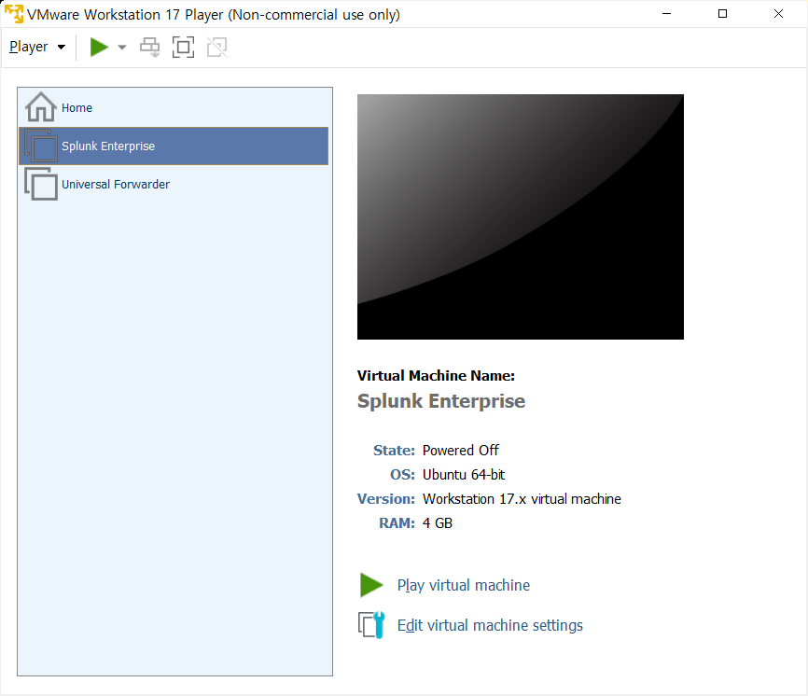Maximize the VMware Player window
The image size is (808, 696).
(722, 14)
